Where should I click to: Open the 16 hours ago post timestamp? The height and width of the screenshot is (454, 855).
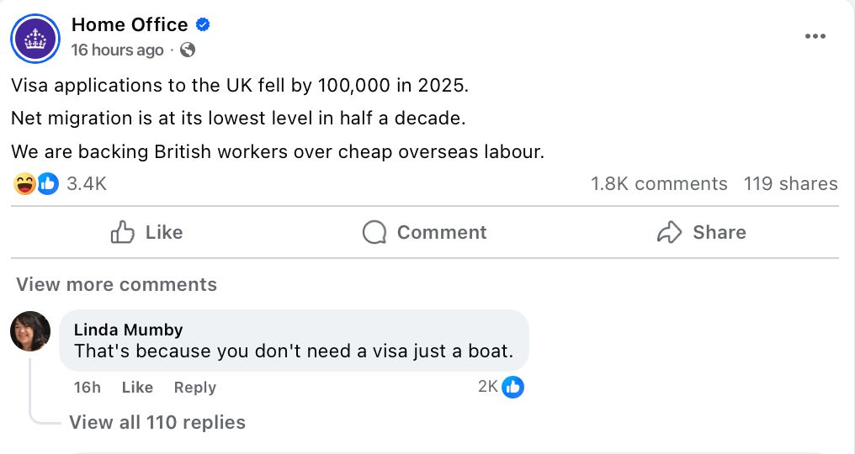tap(118, 50)
